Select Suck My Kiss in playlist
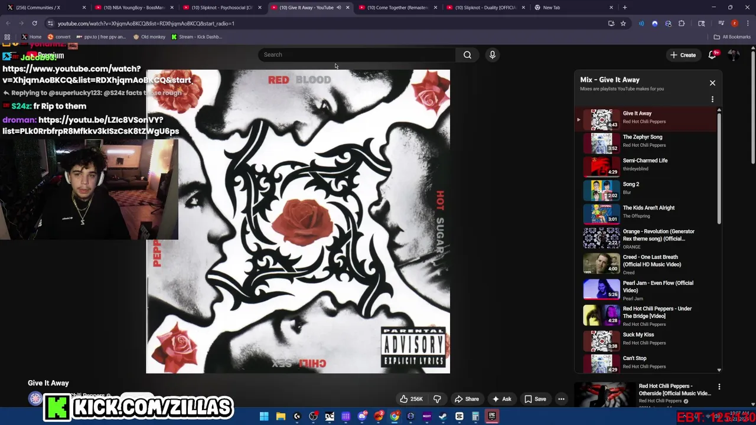Screen dimensions: 756x425 click(x=647, y=340)
